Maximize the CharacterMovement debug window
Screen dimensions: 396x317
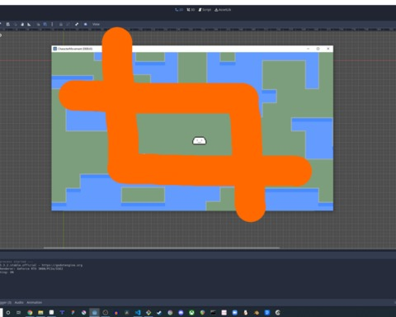click(x=318, y=49)
